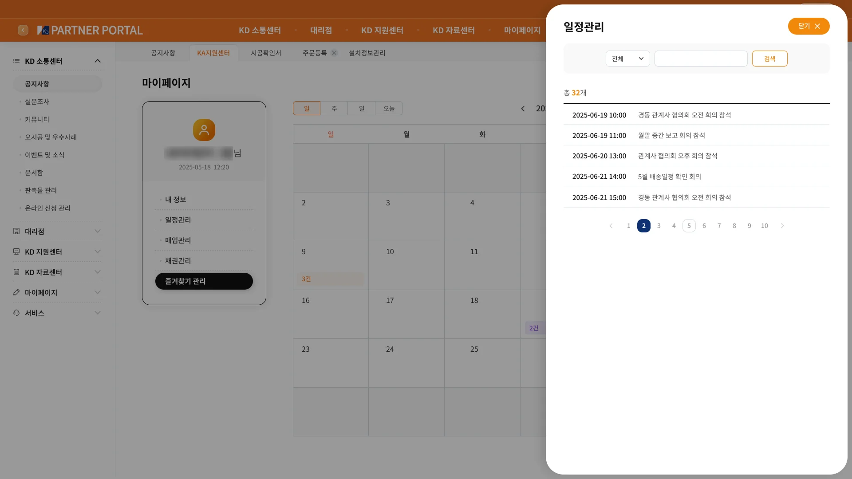Close the 주문등록 tab with its X
Image resolution: width=852 pixels, height=479 pixels.
(334, 53)
